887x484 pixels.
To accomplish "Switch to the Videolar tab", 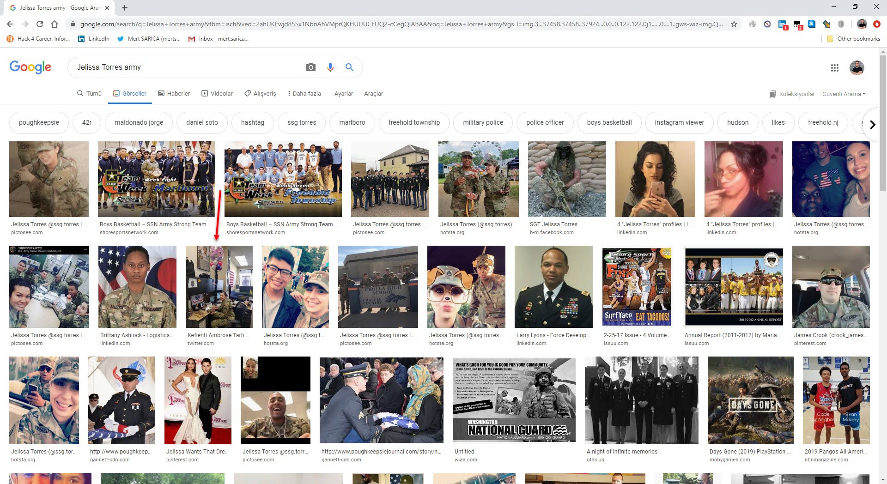I will point(217,93).
